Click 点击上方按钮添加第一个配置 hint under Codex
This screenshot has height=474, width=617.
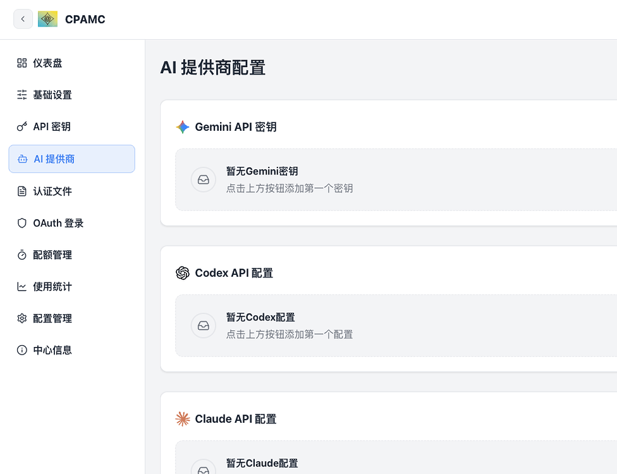click(290, 334)
